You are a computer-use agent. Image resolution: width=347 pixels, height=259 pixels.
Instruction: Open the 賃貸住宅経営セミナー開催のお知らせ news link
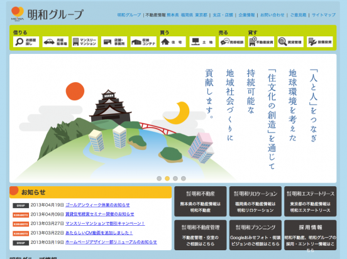[100, 214]
